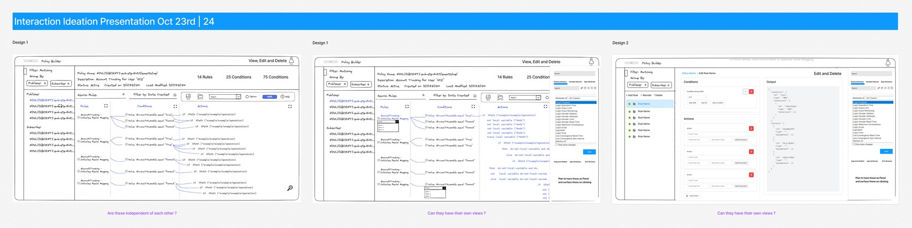Switch to App Attributes tab in Design 2 top panel
912x228 pixels.
click(887, 81)
